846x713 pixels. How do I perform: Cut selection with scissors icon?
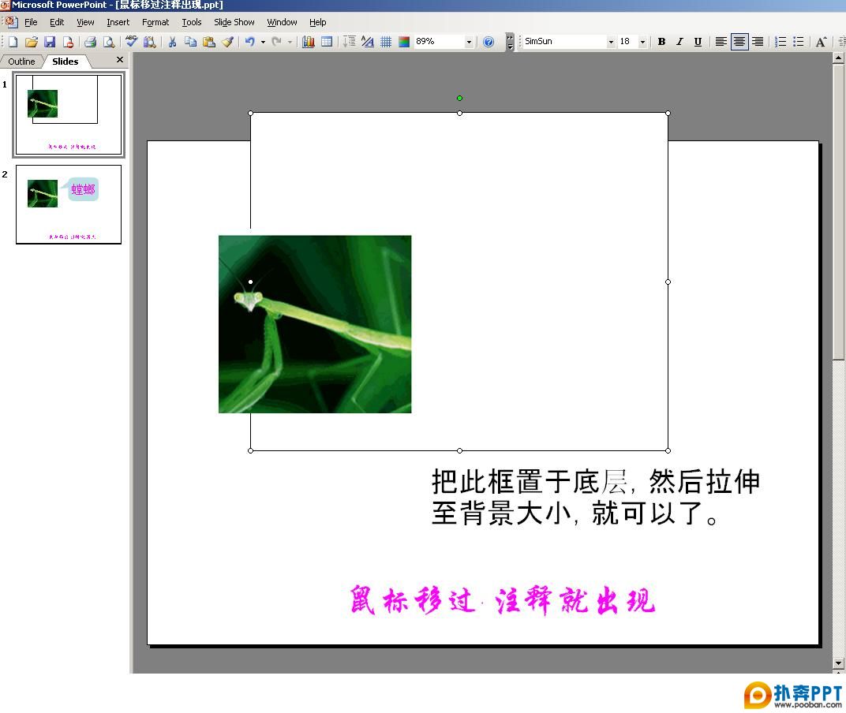coord(172,42)
